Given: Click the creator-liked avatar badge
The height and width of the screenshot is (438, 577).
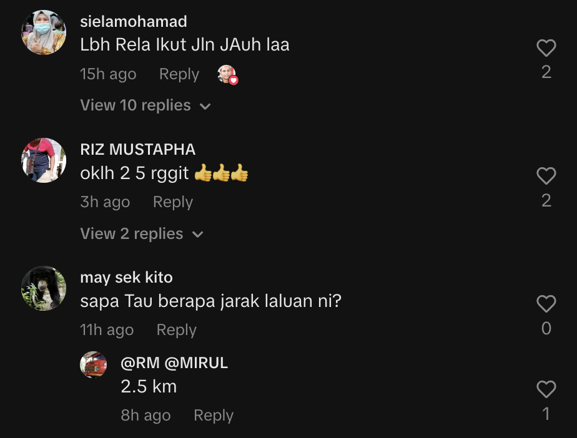Looking at the screenshot, I should point(228,75).
